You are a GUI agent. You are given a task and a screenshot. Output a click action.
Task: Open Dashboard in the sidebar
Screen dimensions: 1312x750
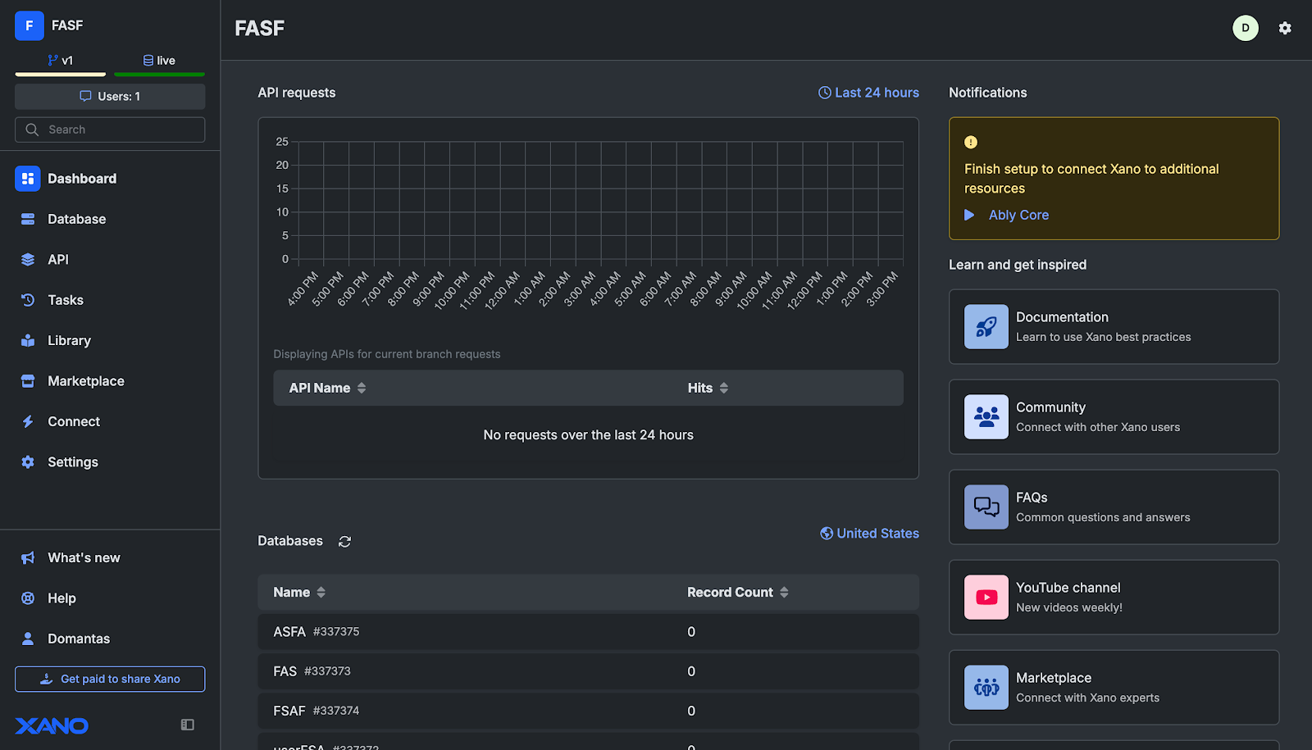(110, 179)
